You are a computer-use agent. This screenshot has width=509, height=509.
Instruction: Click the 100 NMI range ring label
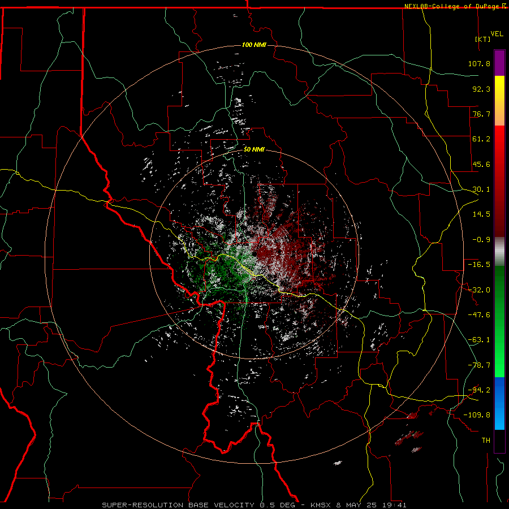(x=254, y=45)
